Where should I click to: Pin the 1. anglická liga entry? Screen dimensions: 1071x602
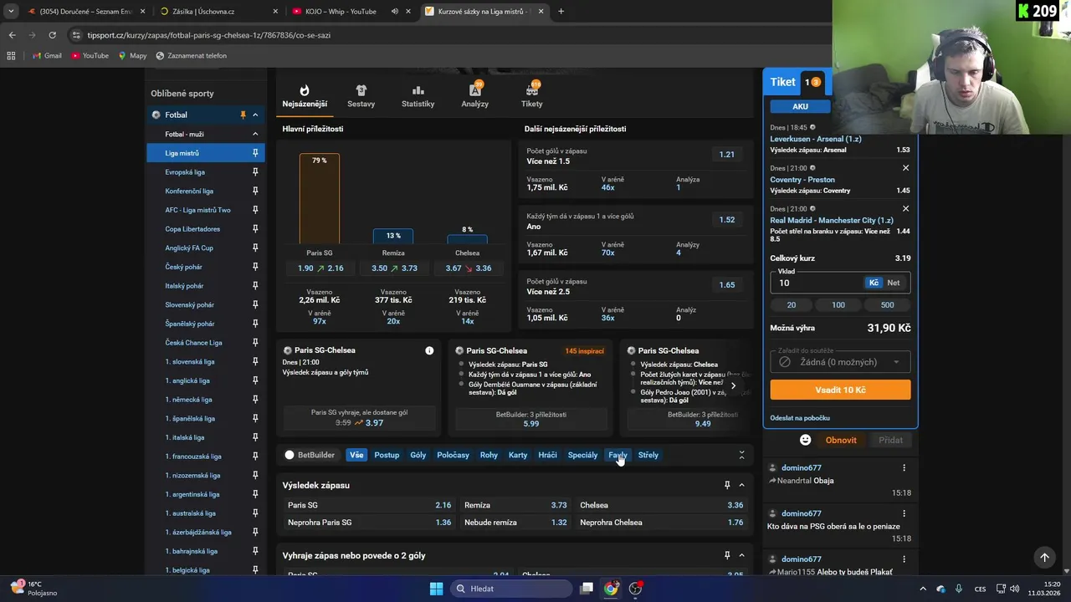[x=255, y=380]
